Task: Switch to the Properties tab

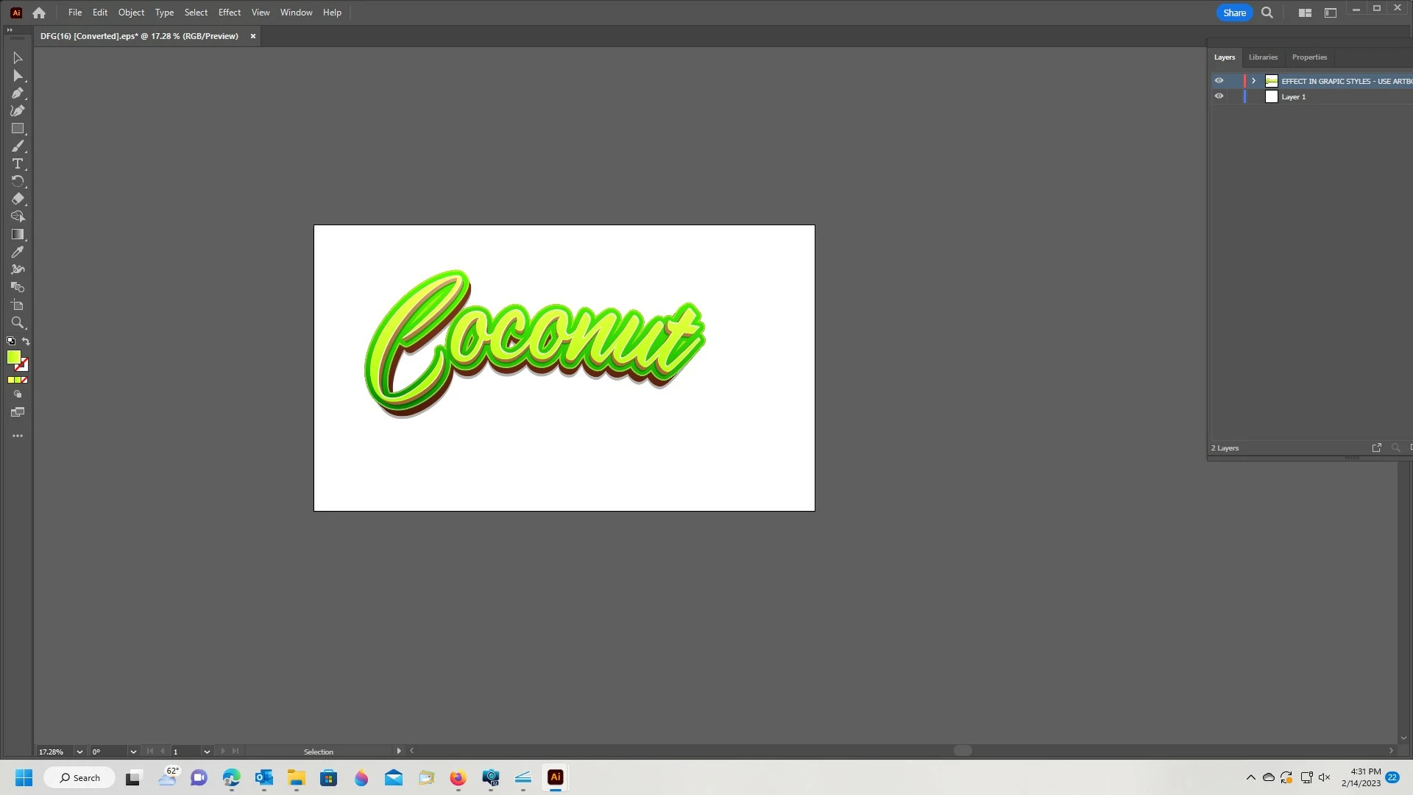Action: pyautogui.click(x=1309, y=57)
